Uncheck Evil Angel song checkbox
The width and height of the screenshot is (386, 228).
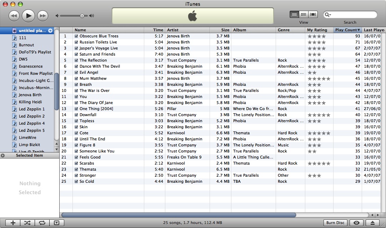(76, 72)
